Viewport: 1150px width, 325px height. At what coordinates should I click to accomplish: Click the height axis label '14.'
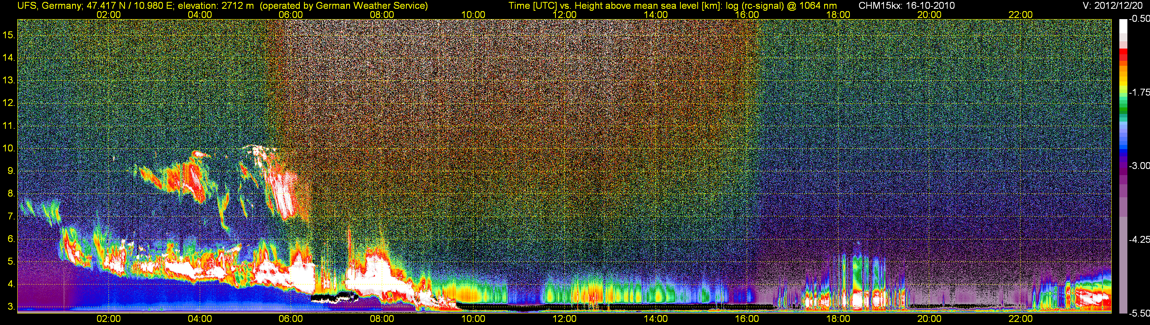pos(9,57)
